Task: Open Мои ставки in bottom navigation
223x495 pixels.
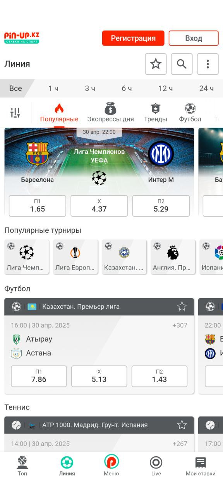Action: click(x=201, y=466)
